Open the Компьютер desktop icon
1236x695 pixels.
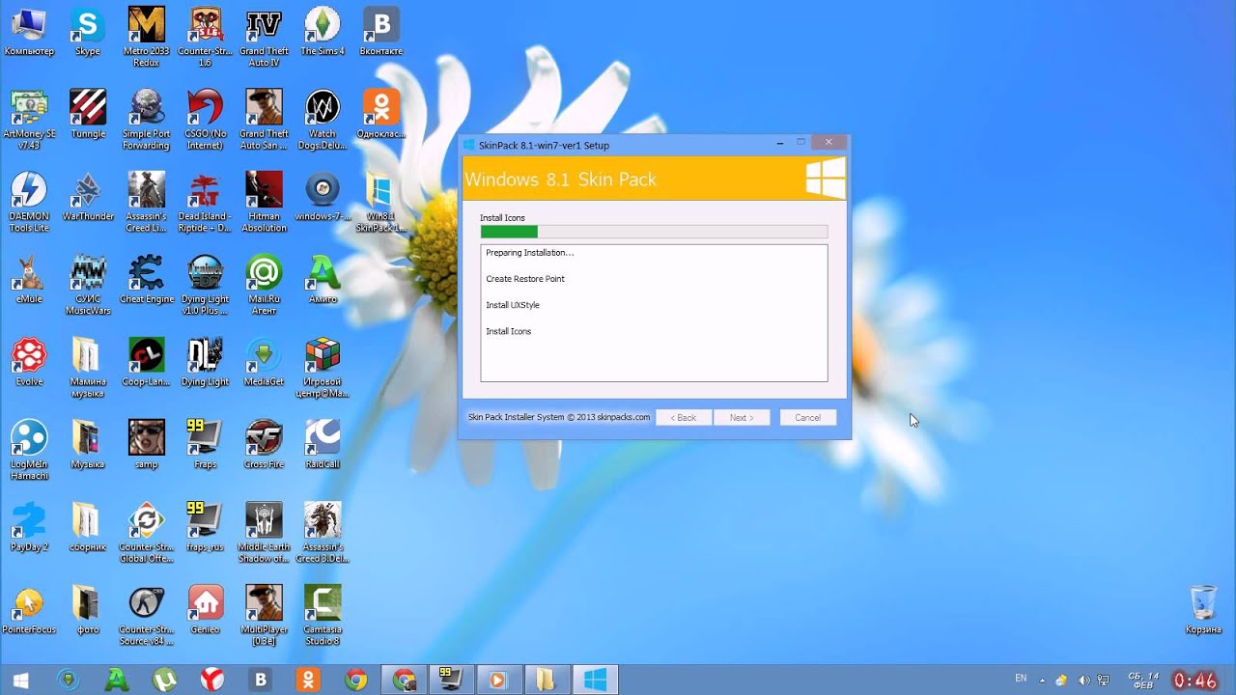[29, 31]
